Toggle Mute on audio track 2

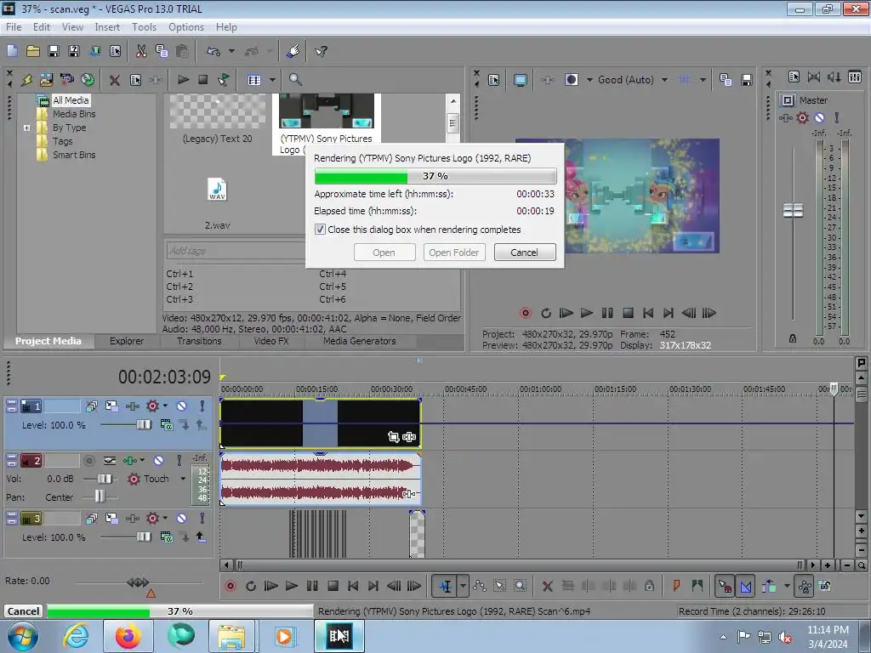point(158,461)
